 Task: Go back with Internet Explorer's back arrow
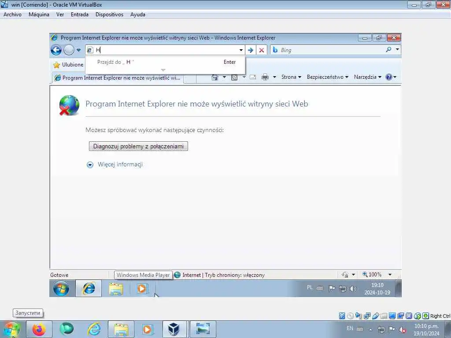click(x=56, y=50)
